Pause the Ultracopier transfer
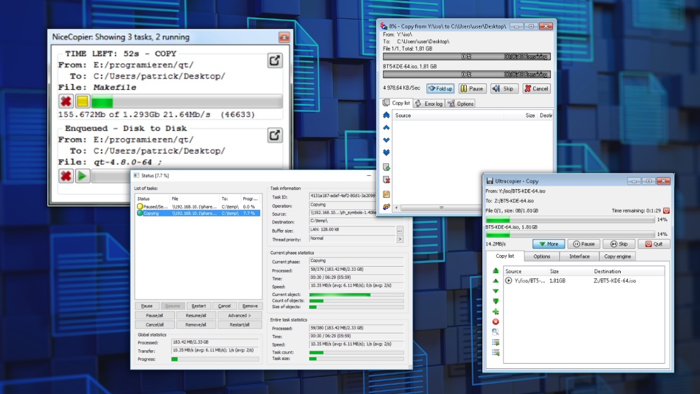This screenshot has width=700, height=394. [583, 244]
